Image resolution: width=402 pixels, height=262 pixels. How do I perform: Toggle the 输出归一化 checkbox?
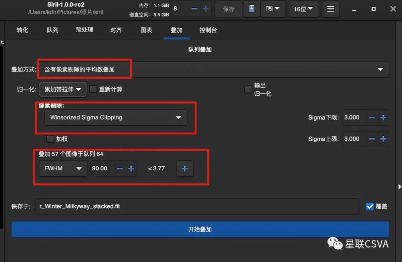coord(248,89)
